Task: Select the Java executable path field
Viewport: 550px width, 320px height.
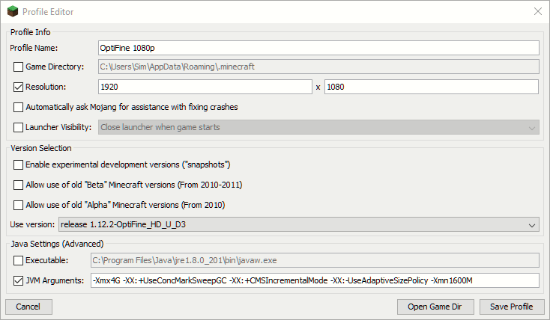Action: pos(315,260)
